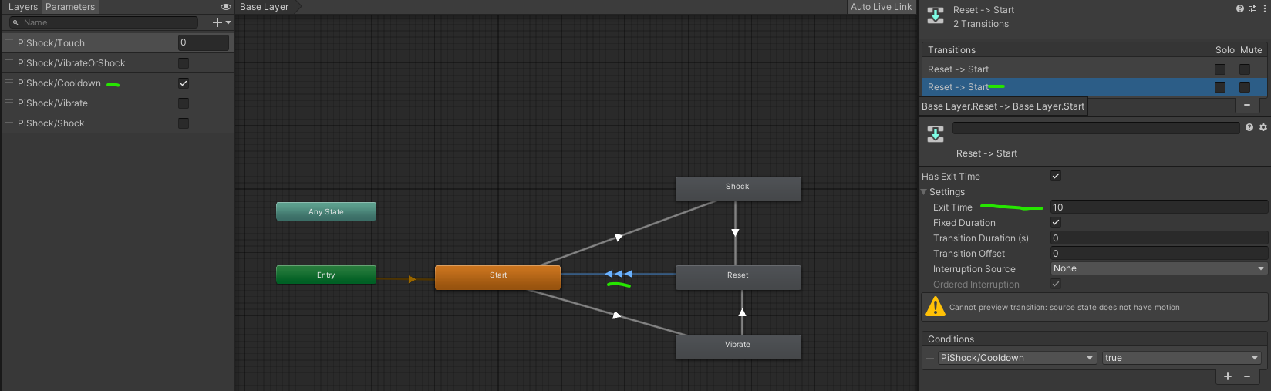Toggle the Fixed Duration checkbox

(x=1056, y=222)
